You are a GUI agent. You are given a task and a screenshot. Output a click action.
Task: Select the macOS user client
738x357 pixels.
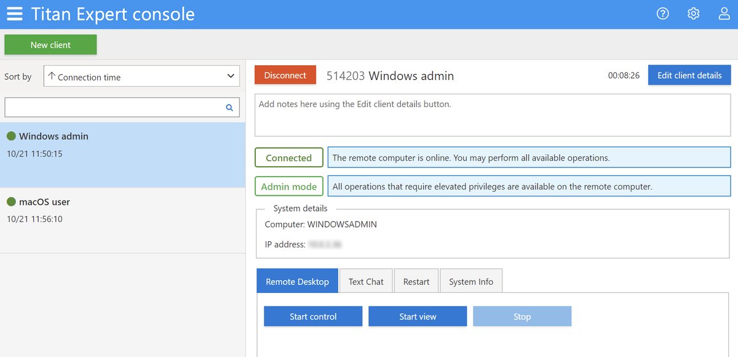122,220
